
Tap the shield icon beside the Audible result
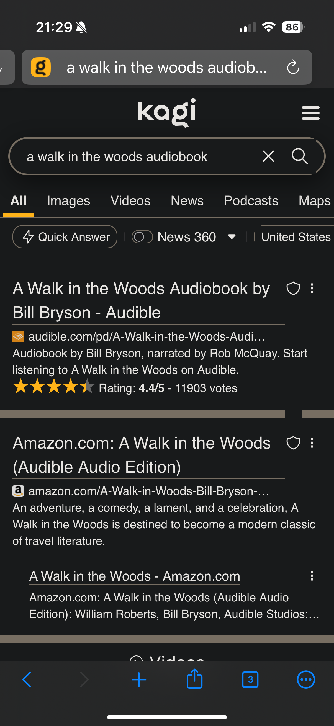coord(293,288)
